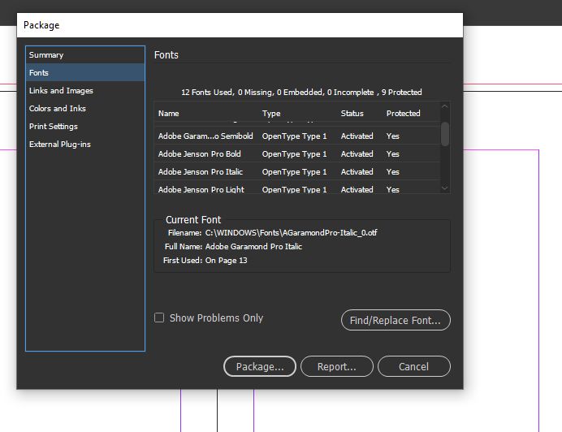Enable Show Problems Only checkbox

tap(159, 318)
